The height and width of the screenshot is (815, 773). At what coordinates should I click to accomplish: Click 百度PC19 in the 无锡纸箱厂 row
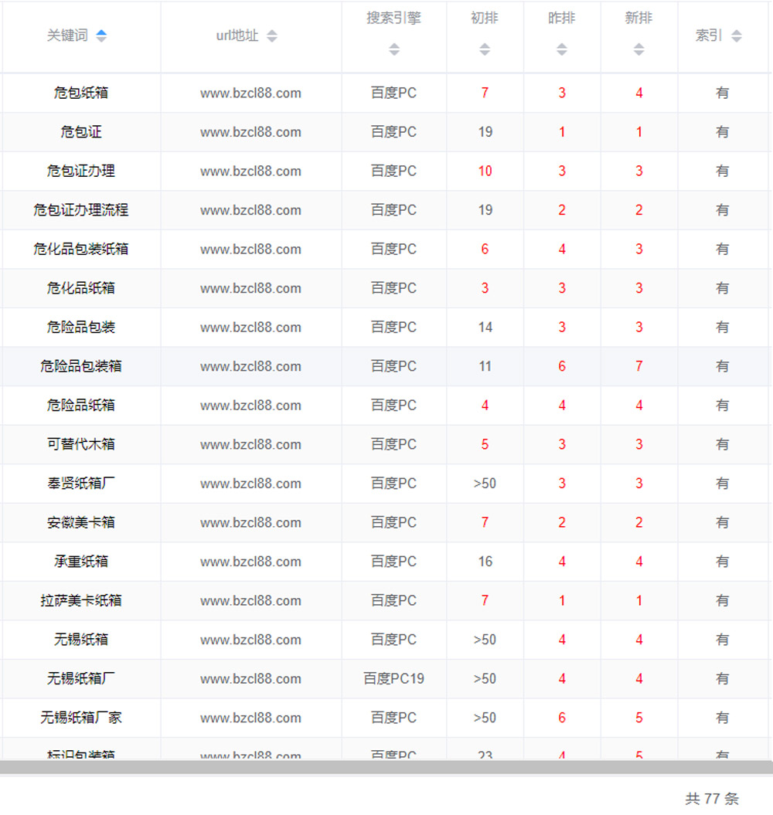point(393,679)
